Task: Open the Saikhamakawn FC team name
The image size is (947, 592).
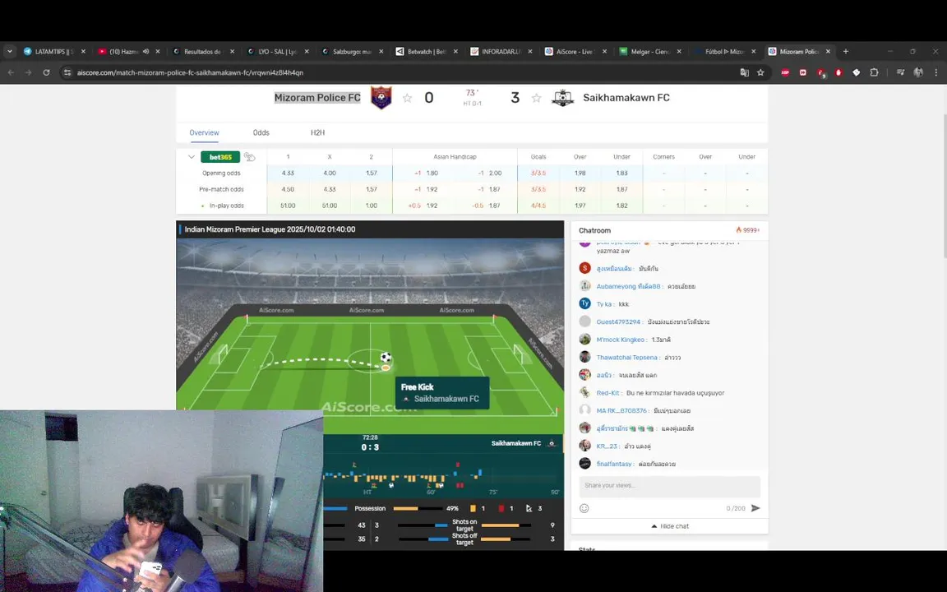Action: tap(626, 98)
